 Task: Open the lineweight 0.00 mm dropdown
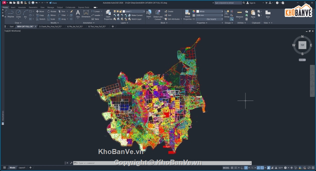[x=210, y=15]
